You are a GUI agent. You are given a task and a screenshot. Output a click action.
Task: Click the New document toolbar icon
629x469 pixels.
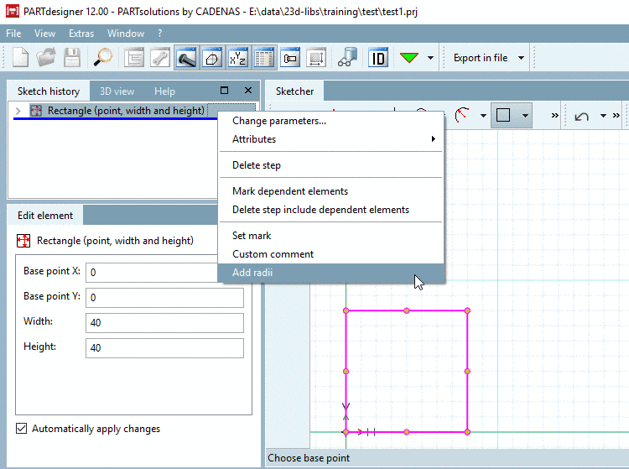click(x=20, y=58)
